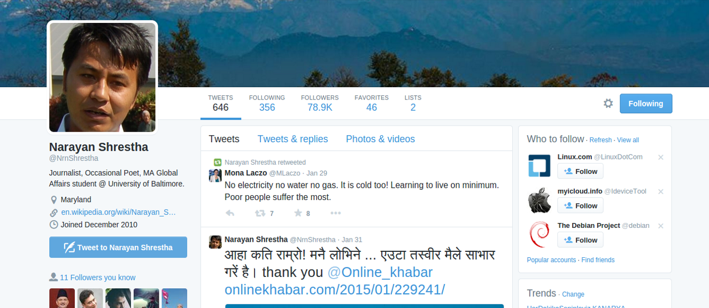Dismiss myicloud.info follow suggestion
709x308 pixels.
(x=660, y=191)
